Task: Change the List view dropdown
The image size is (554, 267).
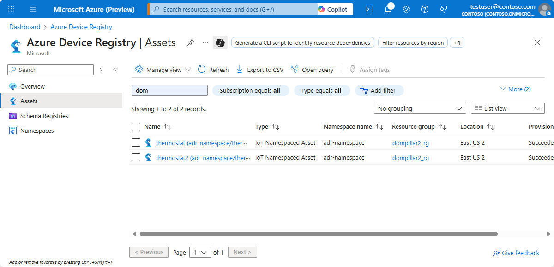Action: pyautogui.click(x=507, y=108)
